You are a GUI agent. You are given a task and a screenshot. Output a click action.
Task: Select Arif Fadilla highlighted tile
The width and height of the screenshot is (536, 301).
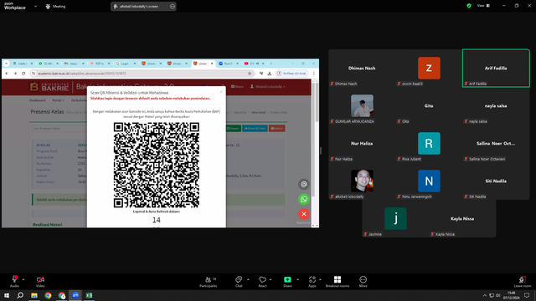[x=496, y=69]
